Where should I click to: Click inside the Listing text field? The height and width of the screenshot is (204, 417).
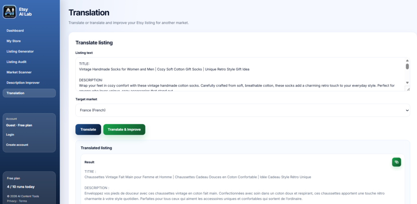tap(240, 74)
